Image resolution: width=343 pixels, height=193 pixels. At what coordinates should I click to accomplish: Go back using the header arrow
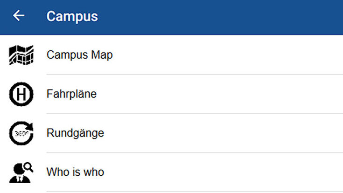(18, 16)
